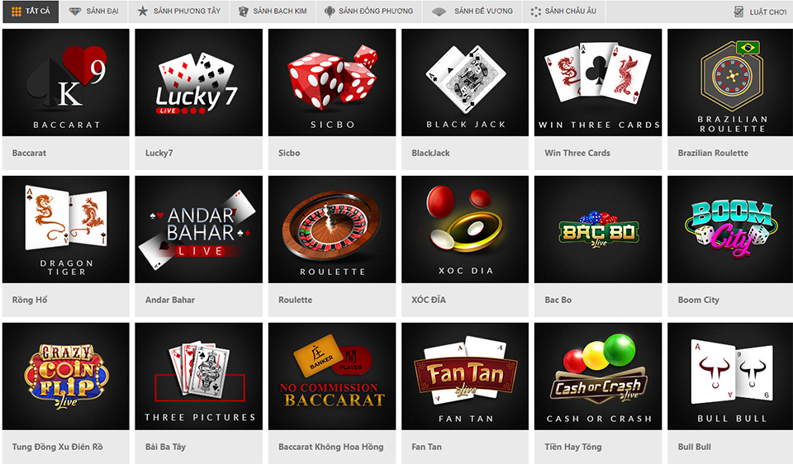Switch to Sảnh Đại tab
Screen dimensions: 793x469
click(93, 11)
